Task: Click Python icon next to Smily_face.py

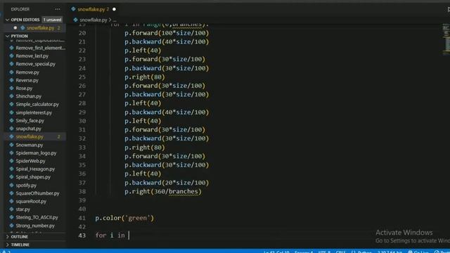Action: (12, 121)
